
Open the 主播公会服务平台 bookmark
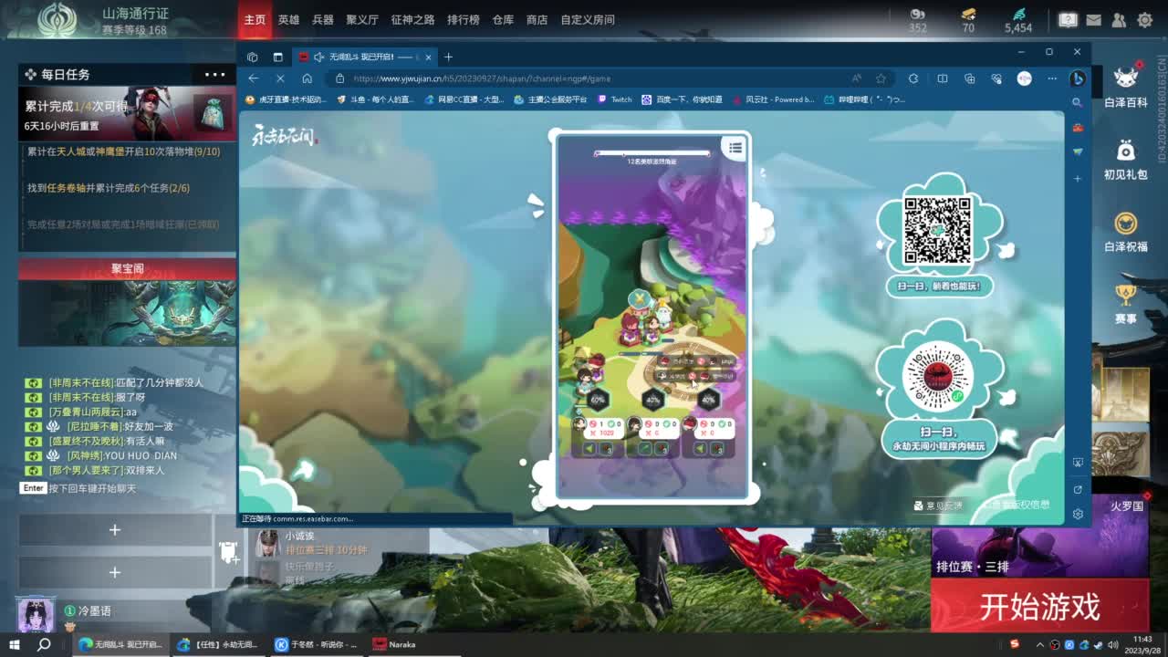551,99
